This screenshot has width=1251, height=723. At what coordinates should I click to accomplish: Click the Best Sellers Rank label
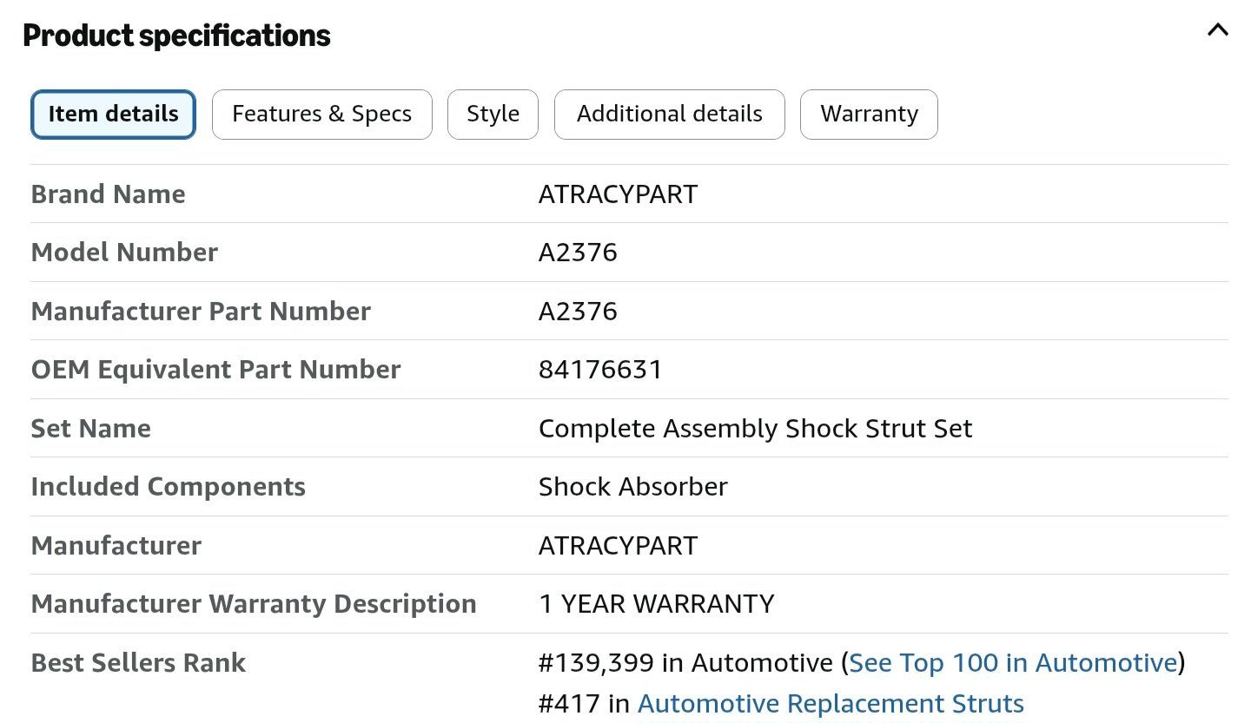[138, 663]
